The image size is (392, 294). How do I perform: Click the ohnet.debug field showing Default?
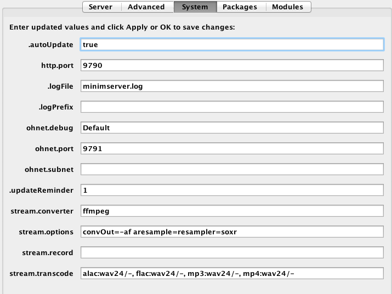232,128
